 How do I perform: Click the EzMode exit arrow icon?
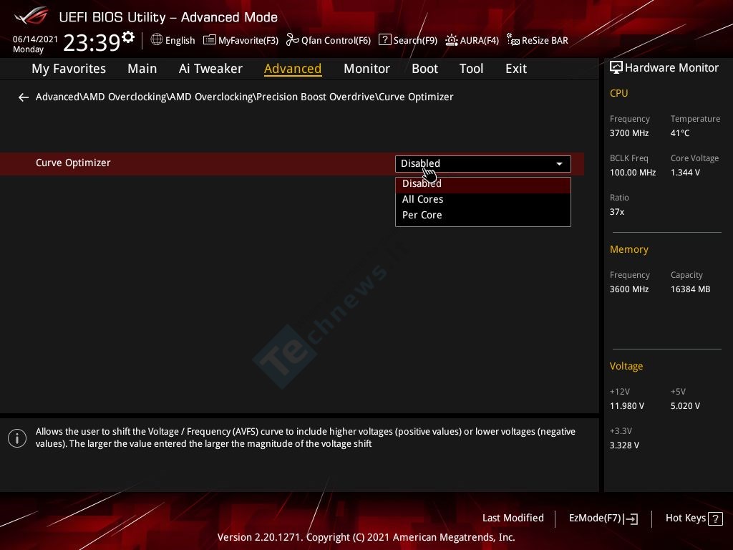pyautogui.click(x=631, y=518)
